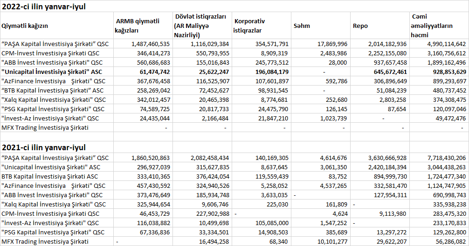Select total cell 1,724,477,340
Viewport: 469px width, 246px height.
(x=439, y=176)
